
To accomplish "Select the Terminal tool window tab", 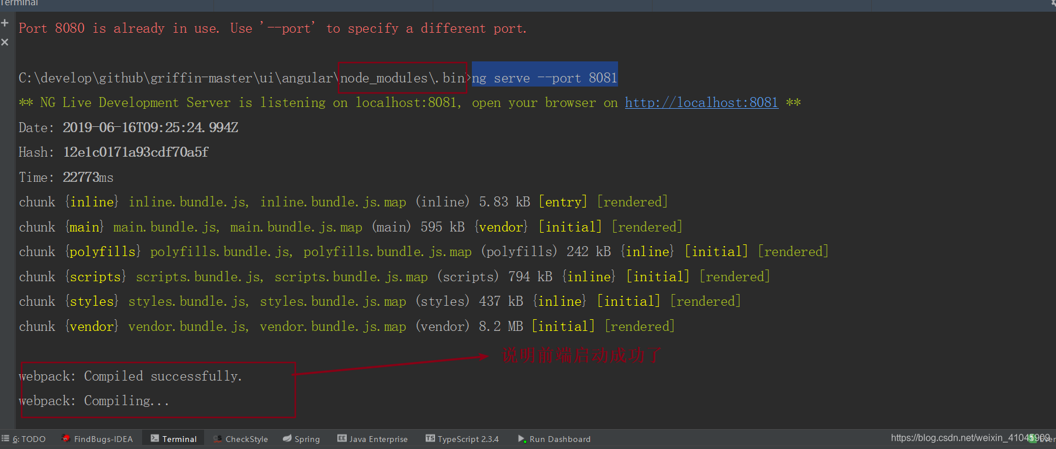I will click(x=174, y=439).
